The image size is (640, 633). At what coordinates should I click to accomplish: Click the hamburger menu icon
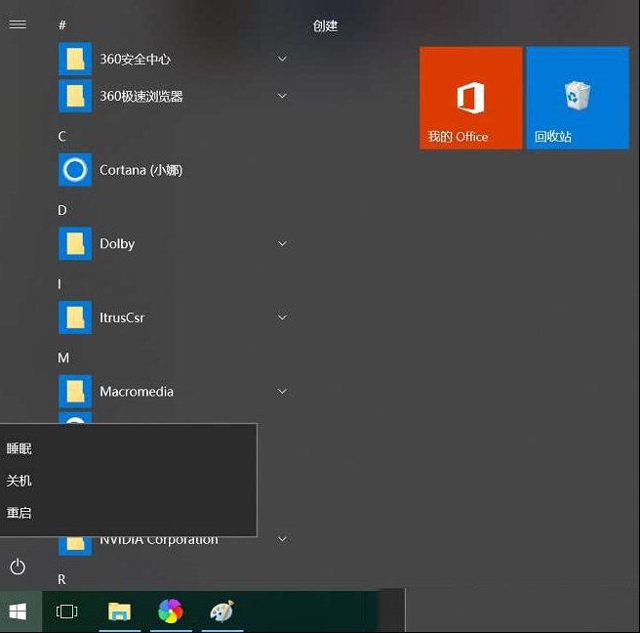tap(18, 24)
